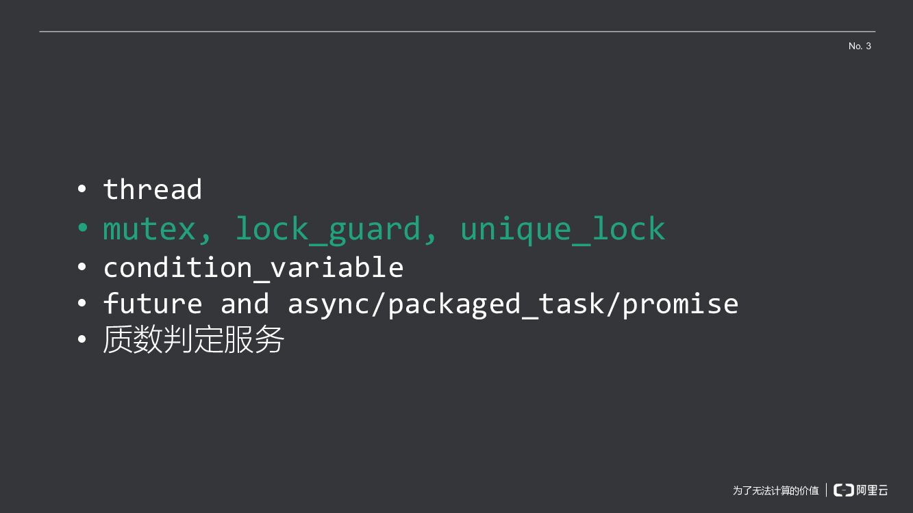Click the footer slogan 为了无法计算的价值
The height and width of the screenshot is (513, 913).
[x=775, y=490]
